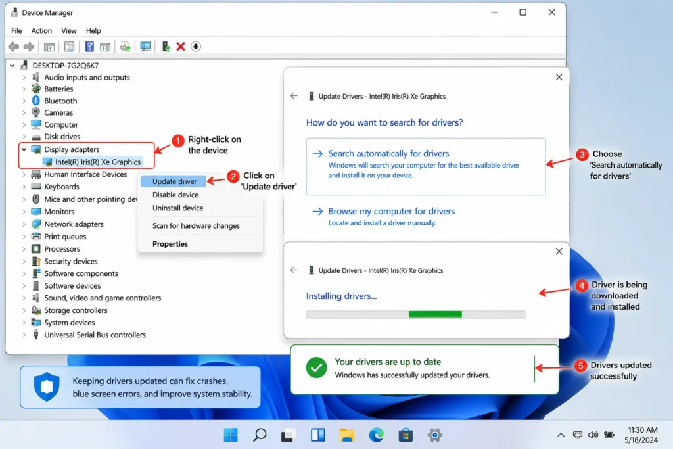The height and width of the screenshot is (449, 673).
Task: Open the Windows Start menu
Action: pyautogui.click(x=231, y=435)
